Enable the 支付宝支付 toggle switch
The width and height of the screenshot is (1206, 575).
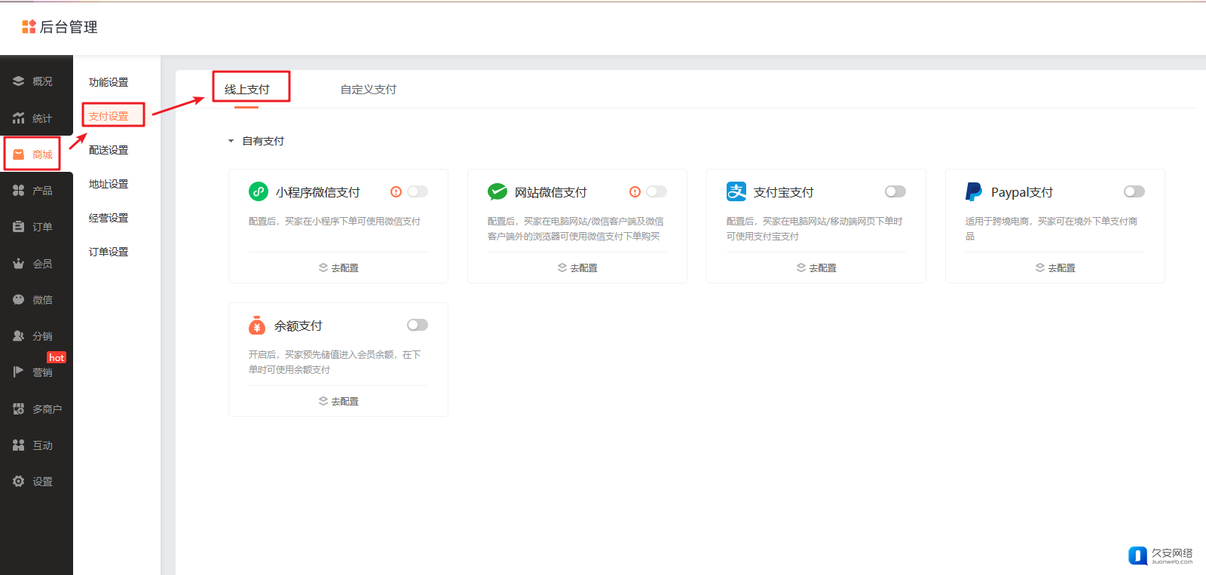(895, 191)
